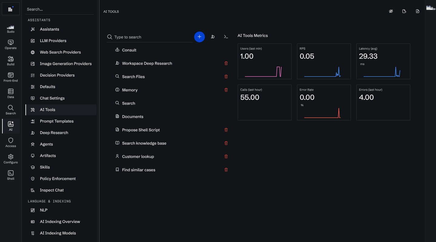Open the Access shield icon

click(11, 143)
